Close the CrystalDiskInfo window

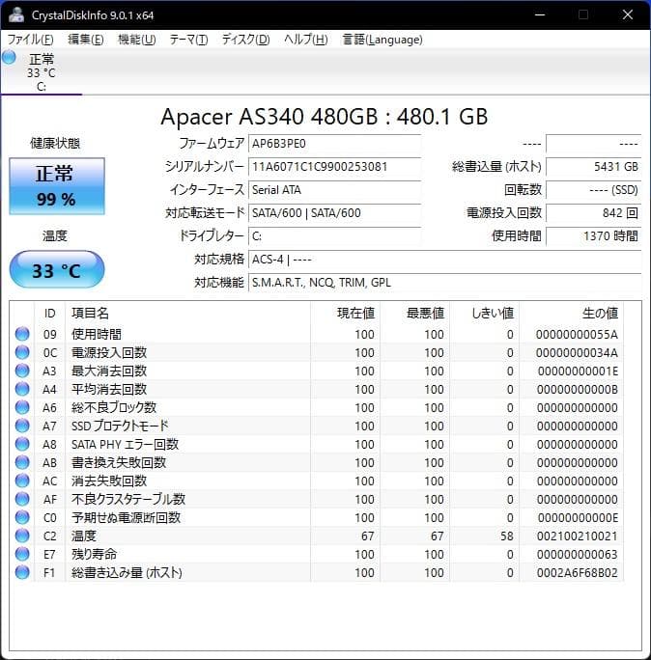628,14
